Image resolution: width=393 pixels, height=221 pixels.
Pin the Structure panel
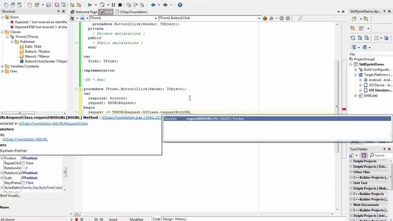tap(58, 11)
